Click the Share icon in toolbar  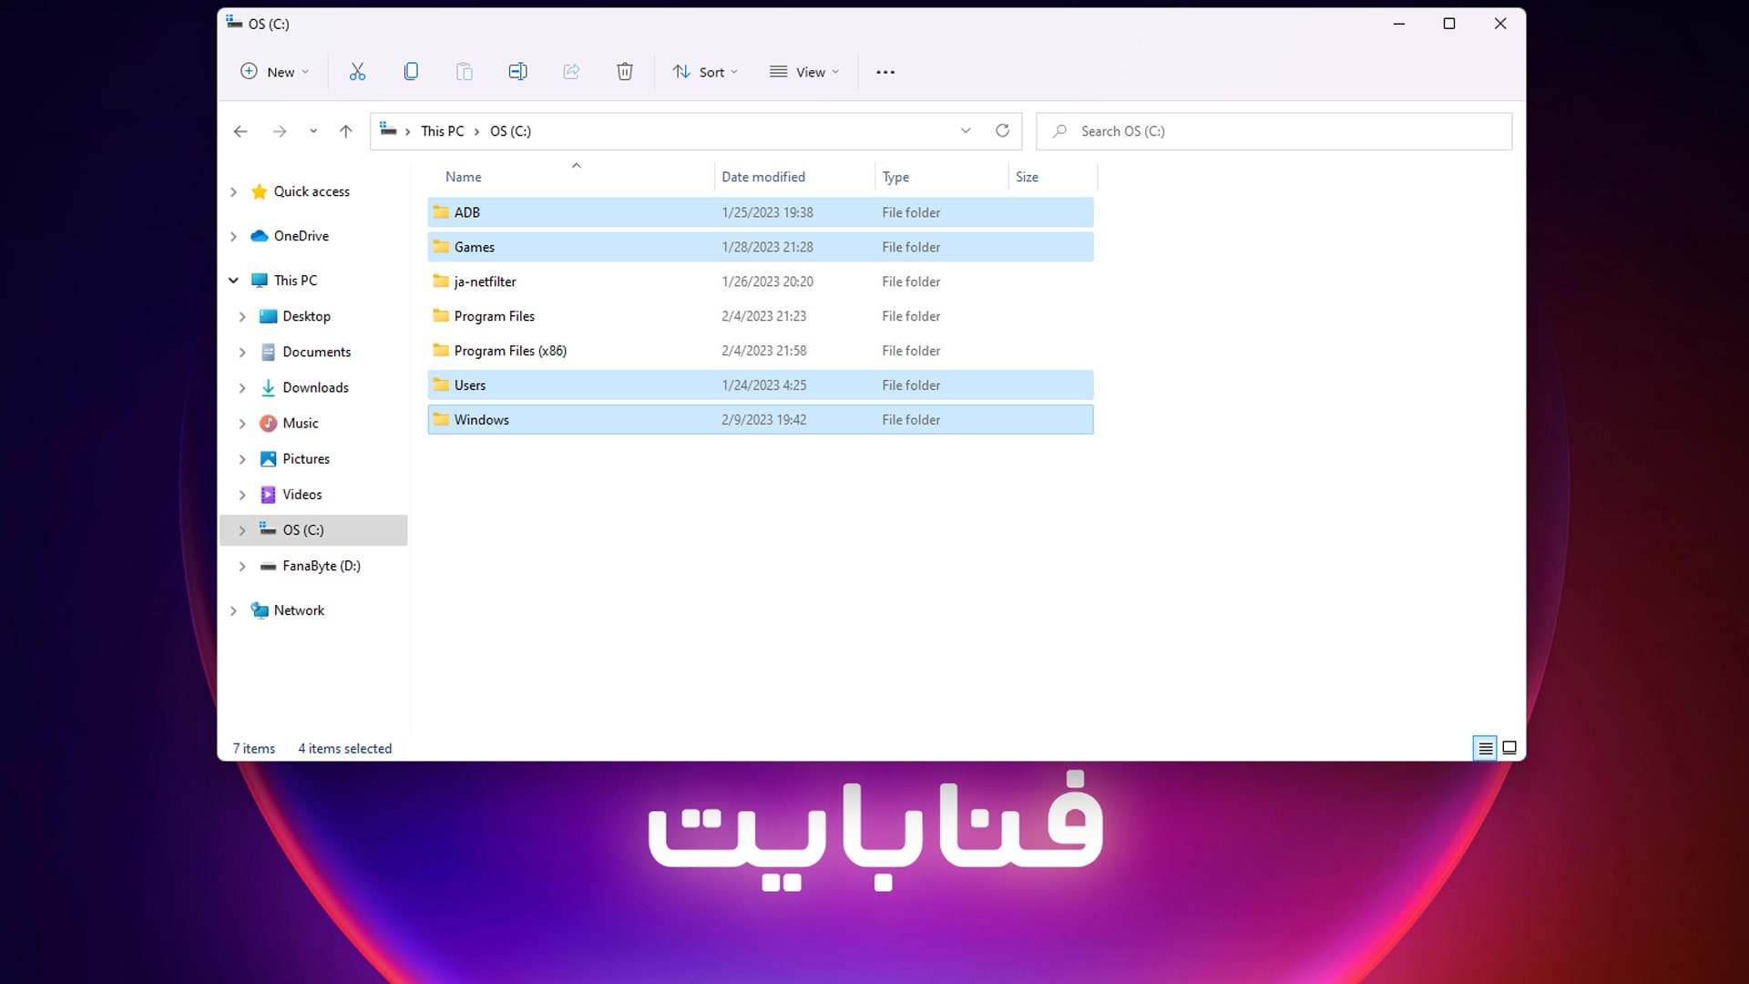click(571, 72)
